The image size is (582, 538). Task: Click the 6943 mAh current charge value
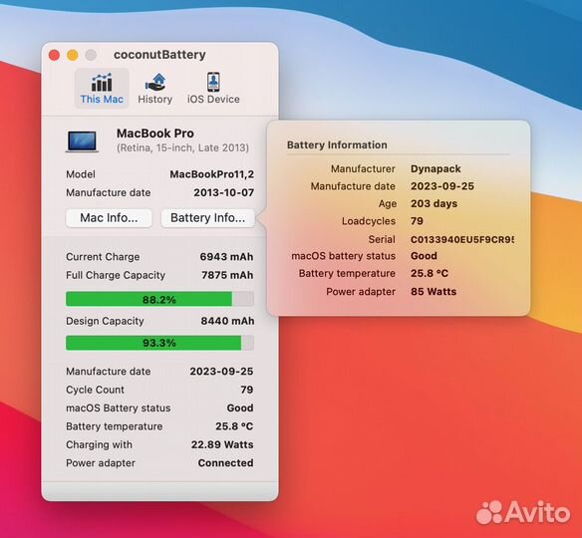[x=226, y=257]
